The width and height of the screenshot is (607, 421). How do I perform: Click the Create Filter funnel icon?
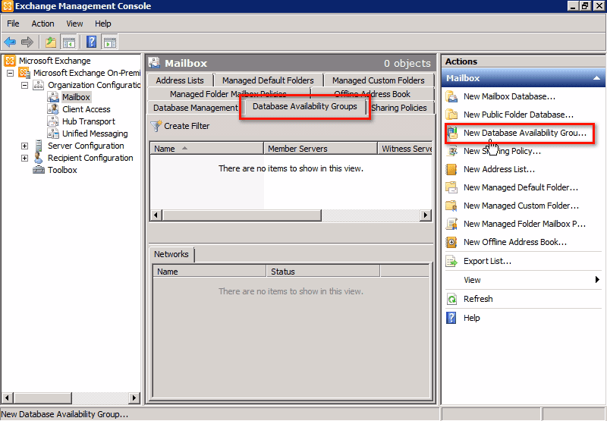(156, 126)
